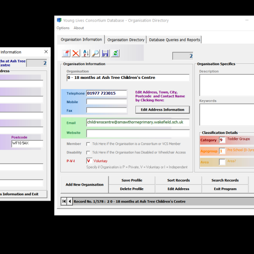Click the Save Profile button

[x=132, y=180]
